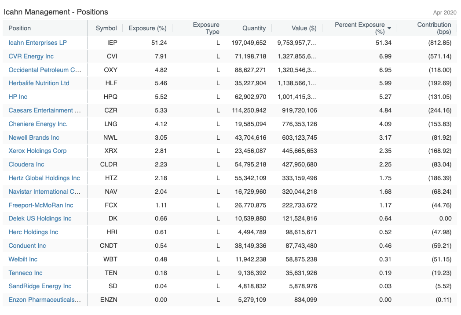
Task: Select the CLDR symbol cell
Action: coord(109,164)
